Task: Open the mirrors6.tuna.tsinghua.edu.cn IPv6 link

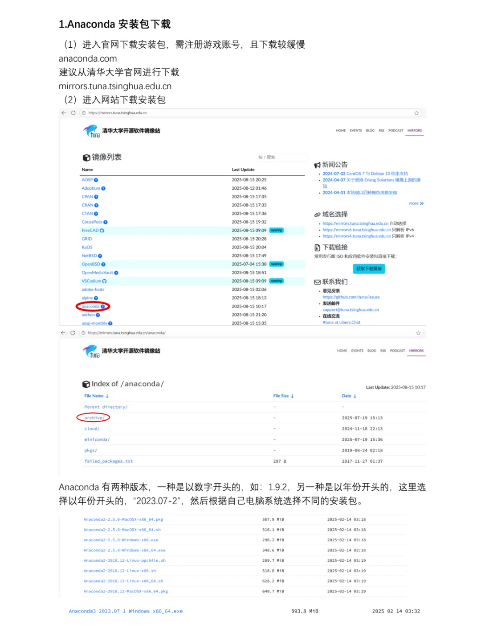Action: pos(357,230)
